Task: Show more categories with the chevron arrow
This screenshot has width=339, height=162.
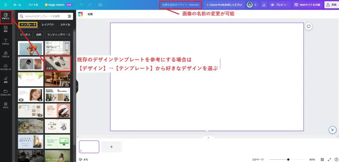Action: tap(69, 35)
